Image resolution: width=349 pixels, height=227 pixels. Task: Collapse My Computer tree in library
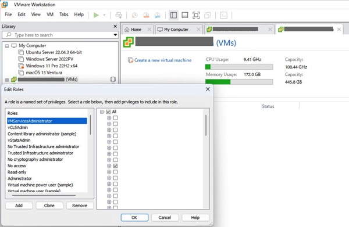tap(7, 46)
